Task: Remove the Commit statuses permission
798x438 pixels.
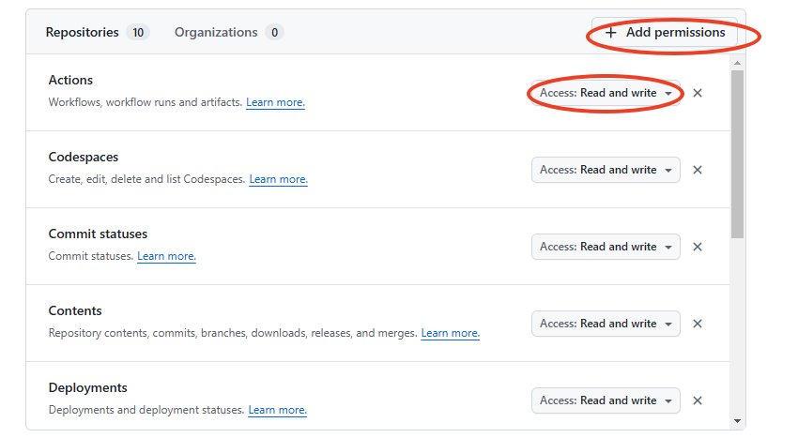Action: pos(698,247)
